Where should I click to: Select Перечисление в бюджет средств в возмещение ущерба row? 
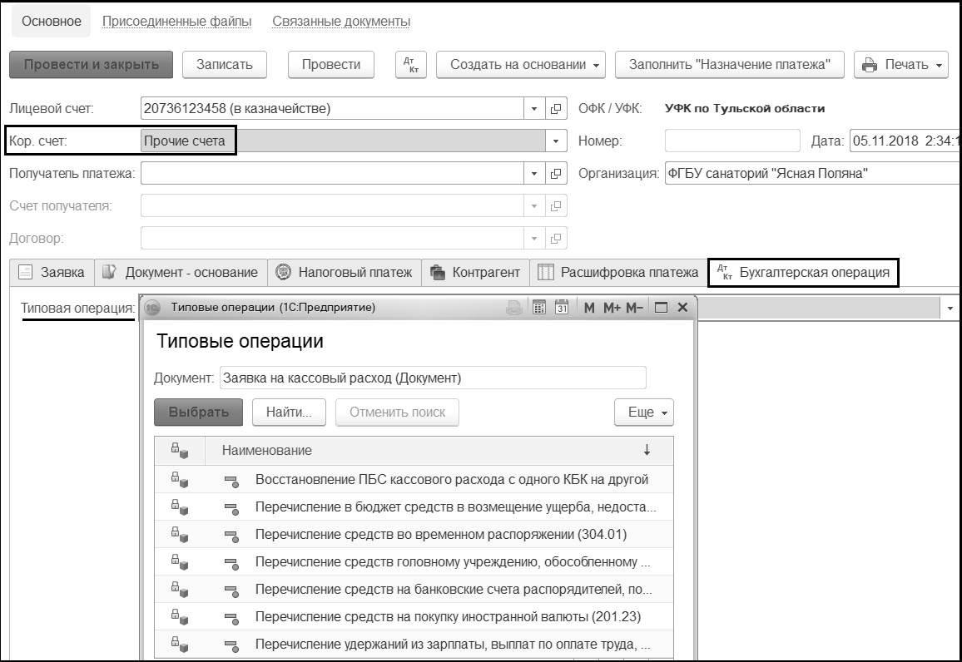coord(414,507)
